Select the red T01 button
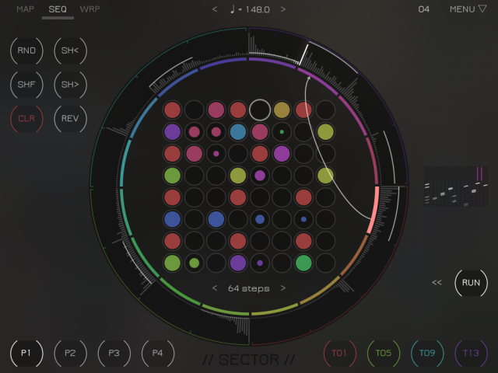Screen dimensions: 498x373 tap(339, 353)
